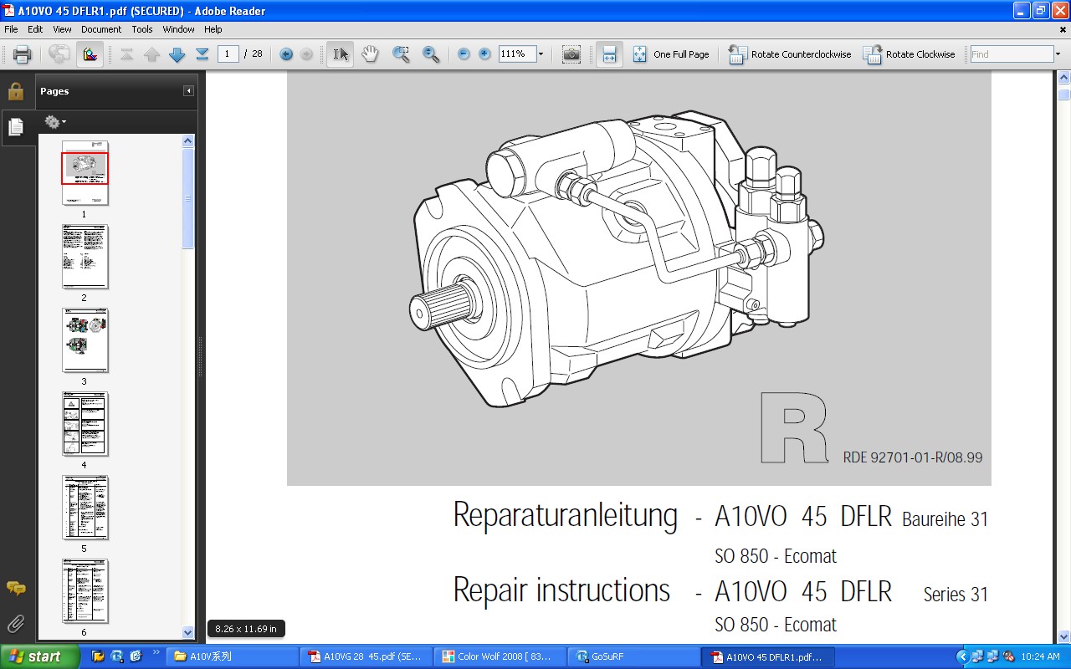Zoom in using the plus button

[484, 54]
